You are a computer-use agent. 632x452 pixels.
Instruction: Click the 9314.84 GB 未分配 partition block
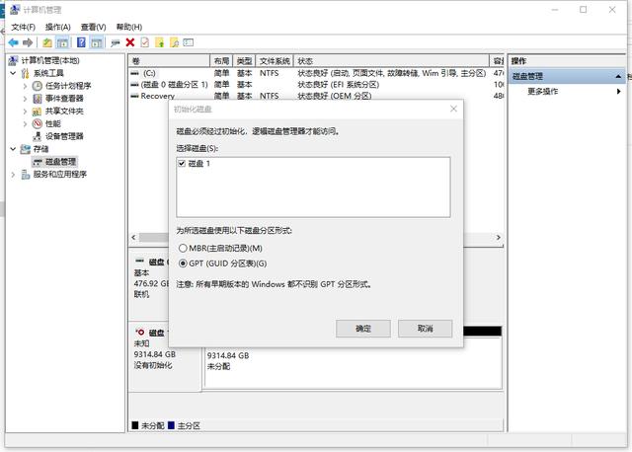354,362
